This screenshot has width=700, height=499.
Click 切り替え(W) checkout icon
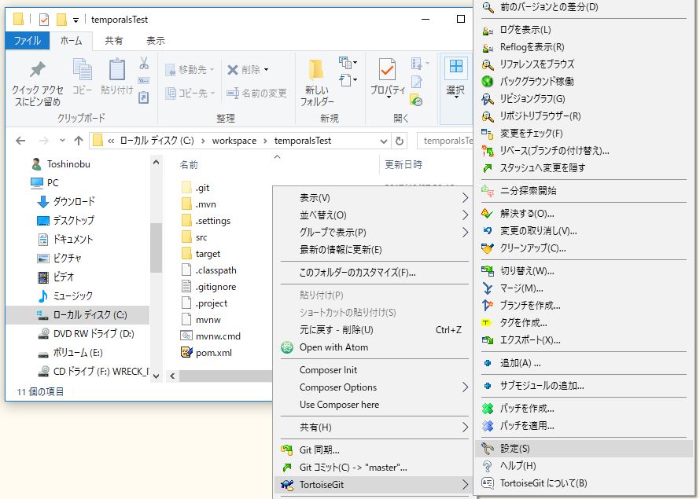(488, 271)
